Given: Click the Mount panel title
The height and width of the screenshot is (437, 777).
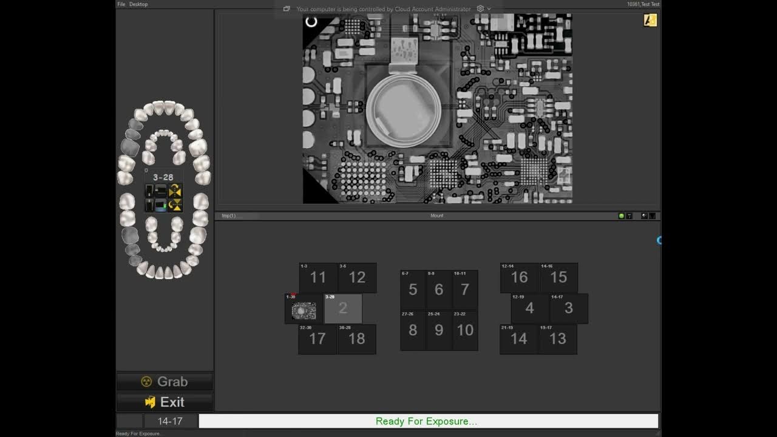Looking at the screenshot, I should (437, 216).
